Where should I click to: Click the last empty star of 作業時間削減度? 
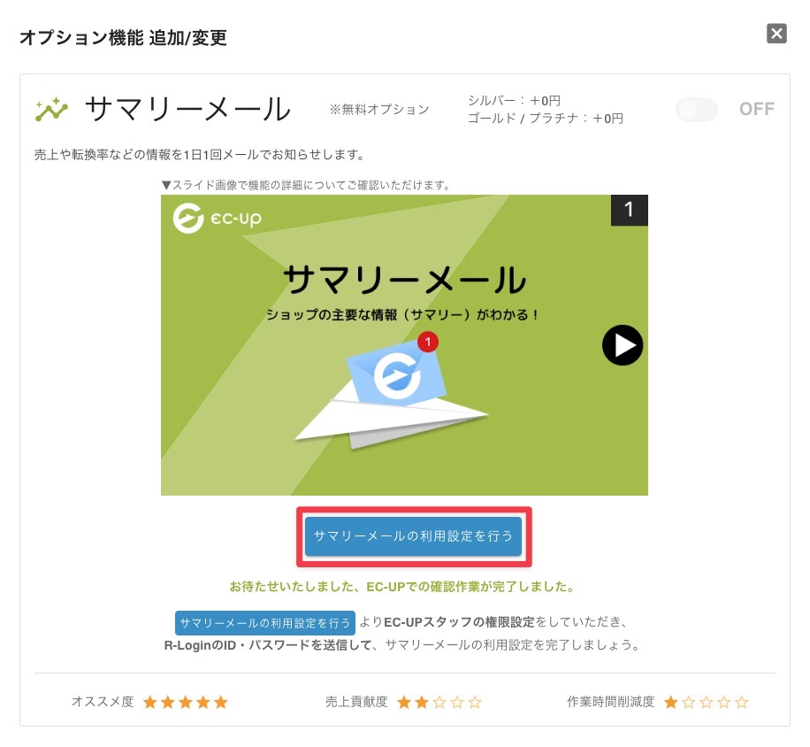(x=742, y=702)
